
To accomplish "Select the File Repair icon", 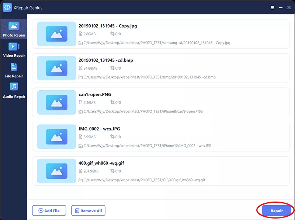I will click(x=14, y=67).
